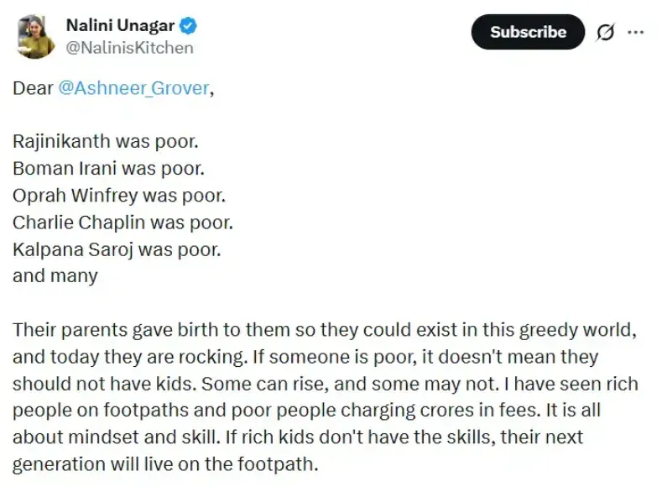
Task: Click the line 'Rajinikanth was poor.'
Action: (x=106, y=141)
